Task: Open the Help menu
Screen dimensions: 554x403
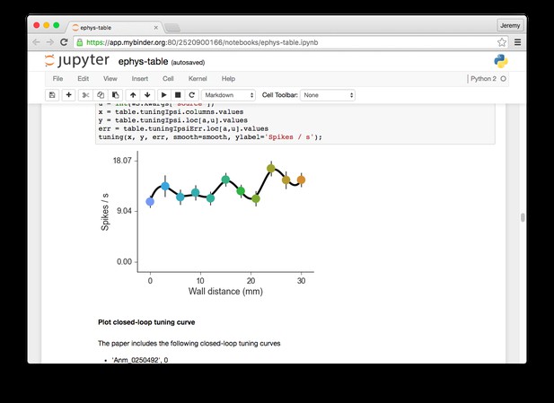Action: [x=228, y=79]
